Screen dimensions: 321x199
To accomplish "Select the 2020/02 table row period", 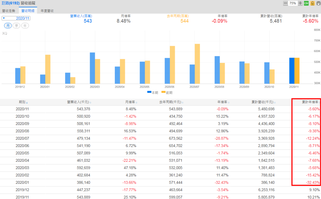I will [22, 175].
